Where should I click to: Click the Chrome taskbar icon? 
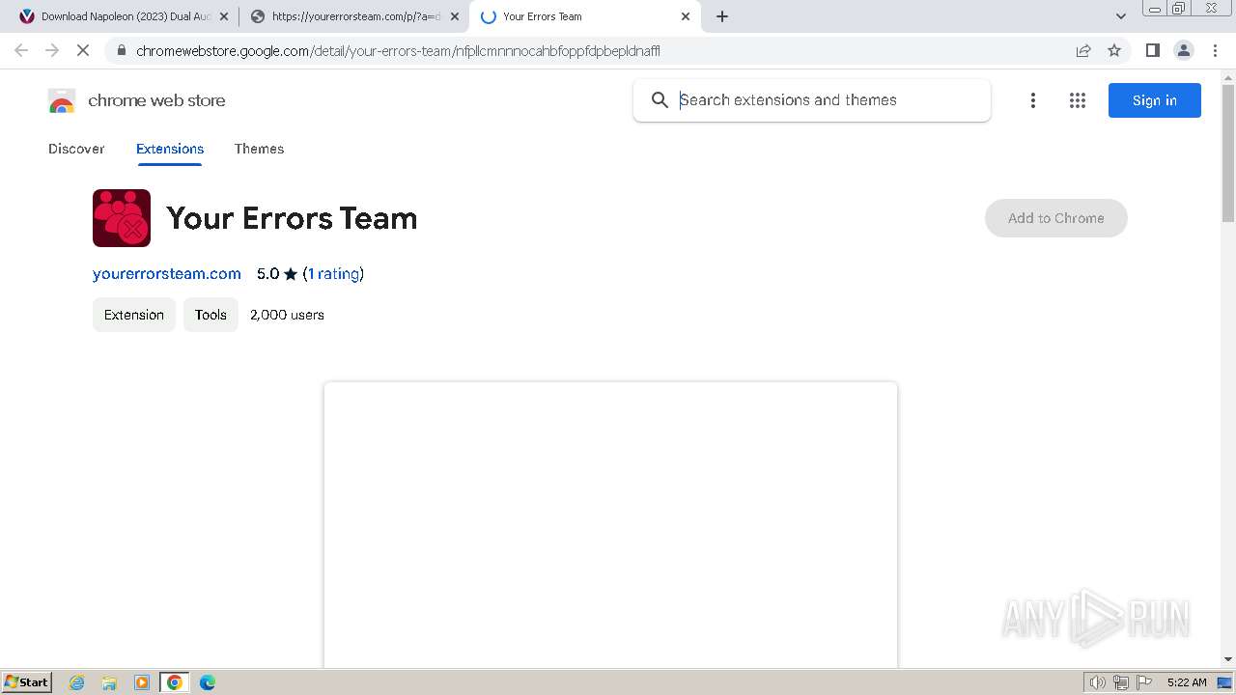(x=175, y=682)
